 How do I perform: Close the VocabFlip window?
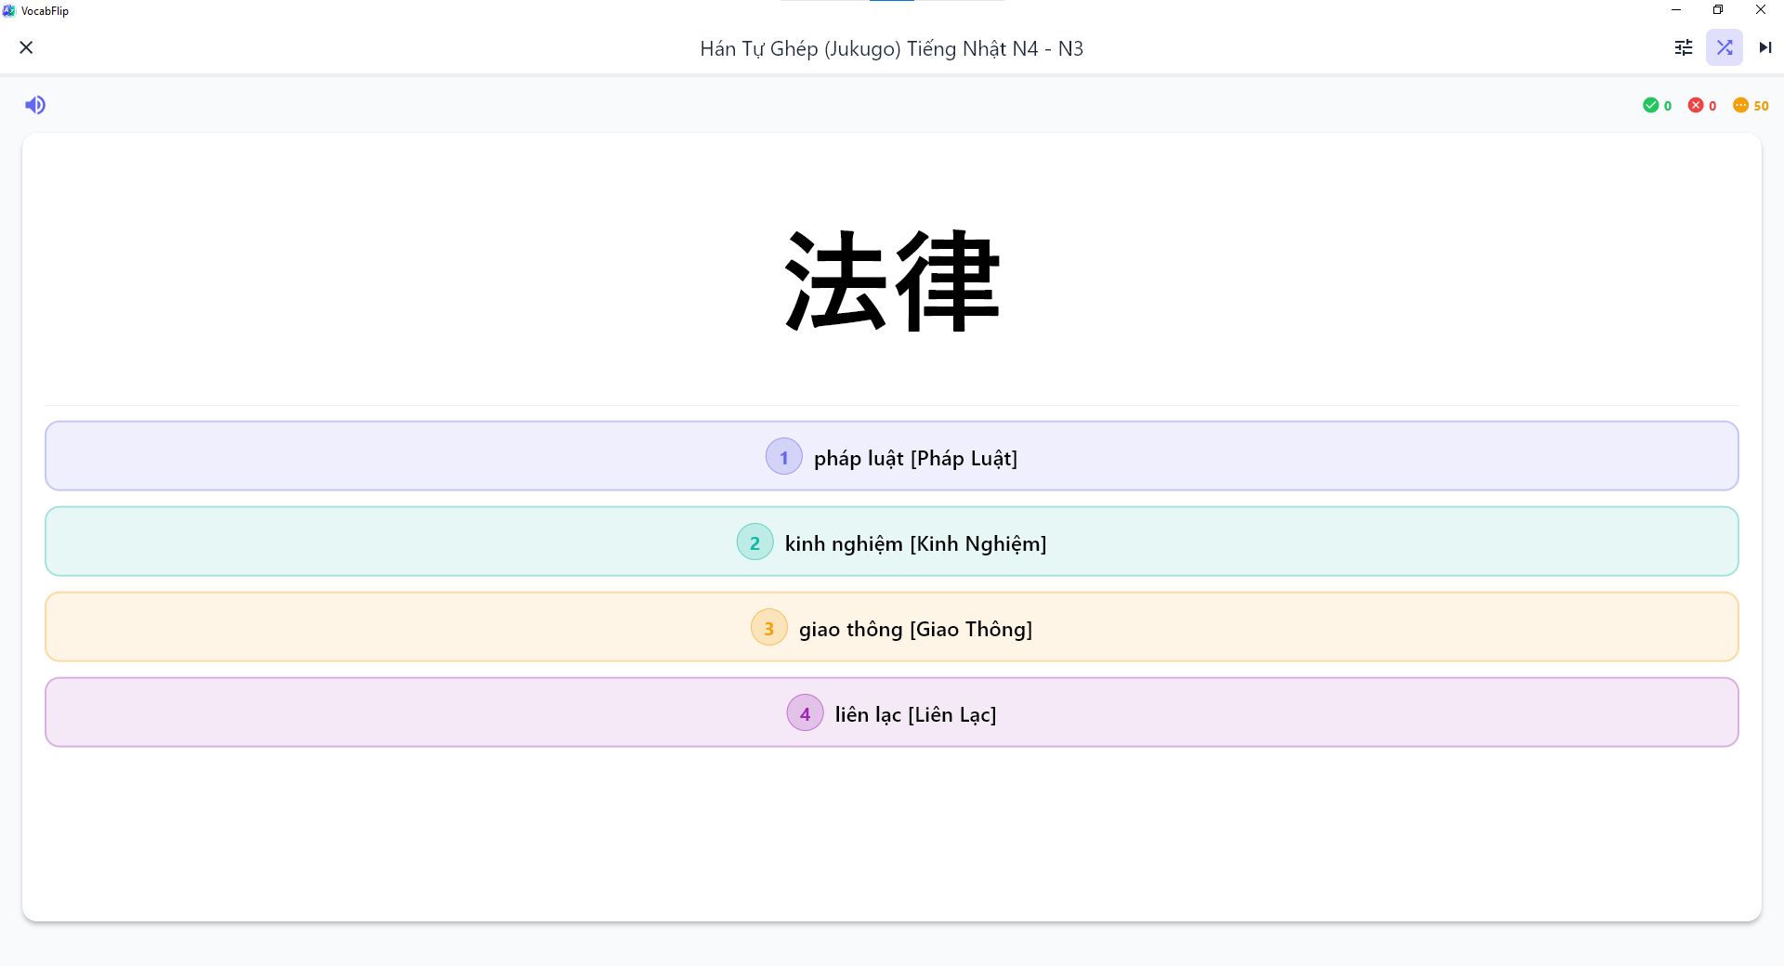[1761, 10]
